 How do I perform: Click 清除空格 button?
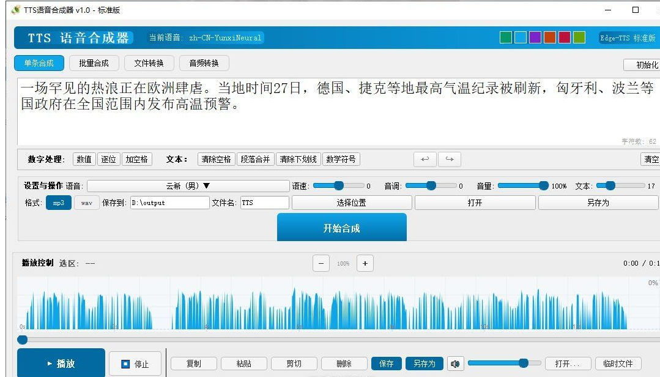[217, 159]
